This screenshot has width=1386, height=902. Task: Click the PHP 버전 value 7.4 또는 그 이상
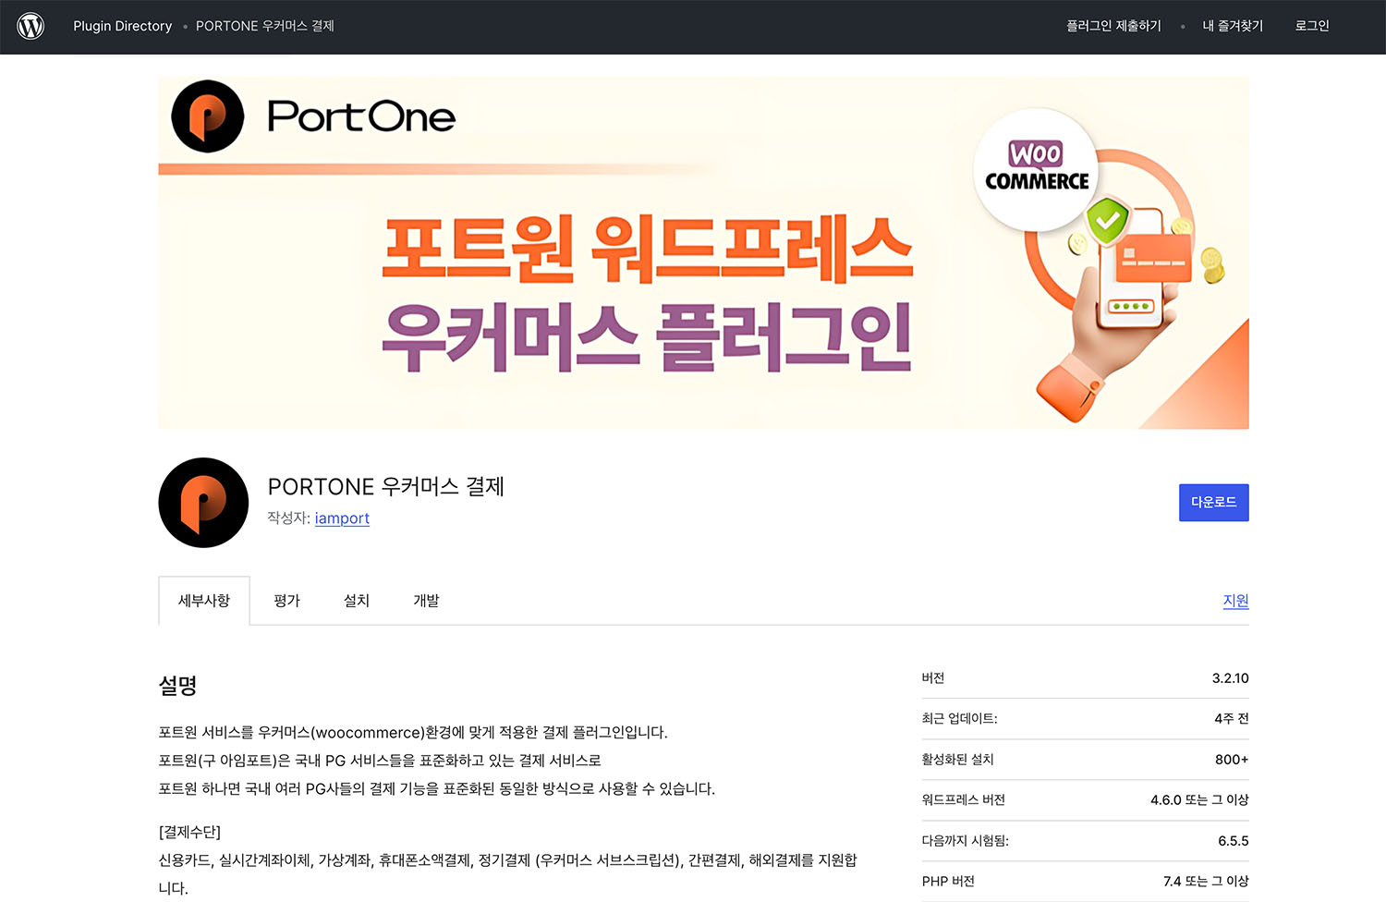click(x=1206, y=882)
